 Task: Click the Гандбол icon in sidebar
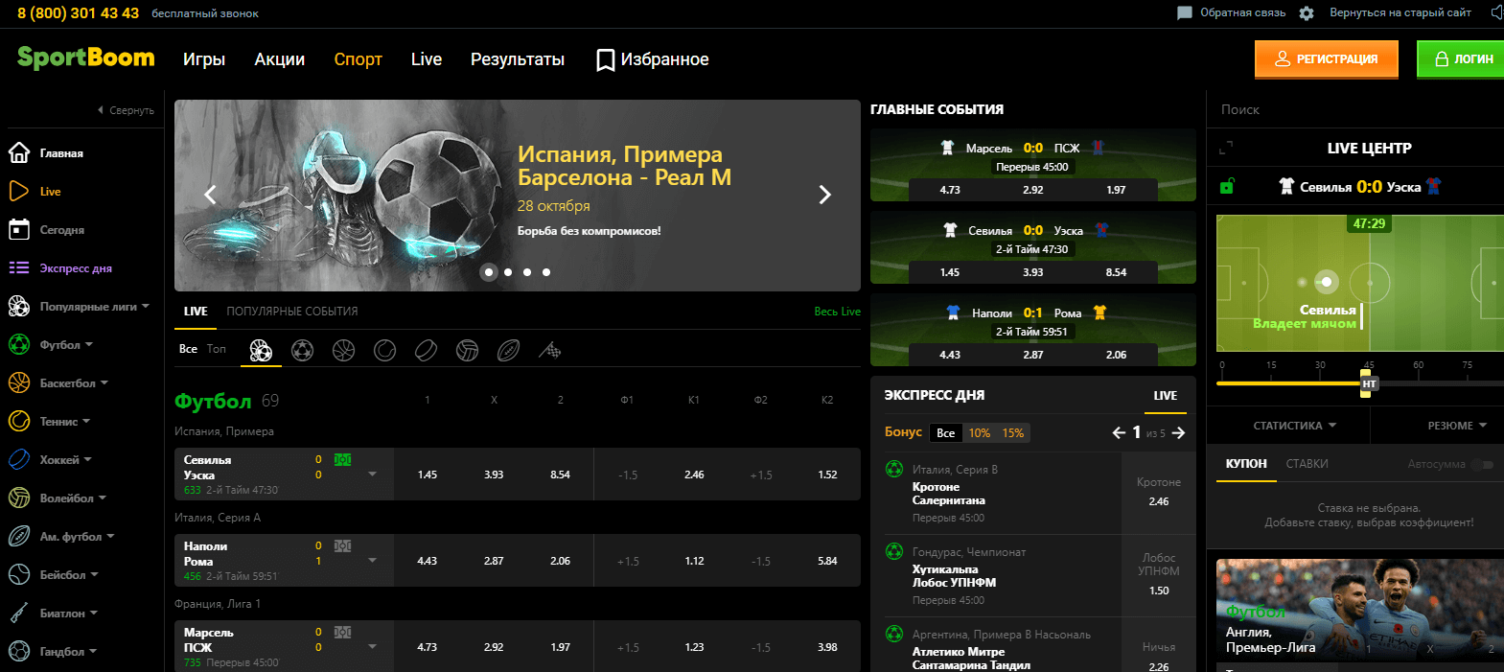click(19, 651)
